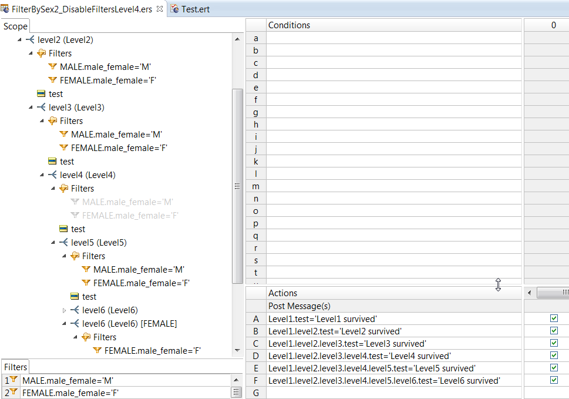Click the condition row a input cell
Viewport: 569px width, 399px height.
pyautogui.click(x=394, y=38)
